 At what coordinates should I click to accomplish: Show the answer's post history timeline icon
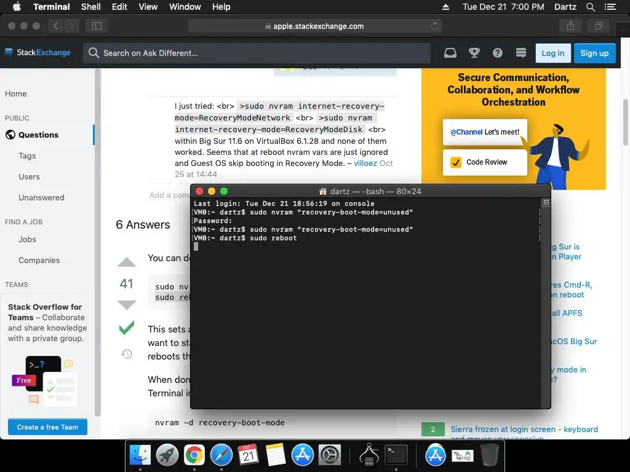pyautogui.click(x=127, y=354)
